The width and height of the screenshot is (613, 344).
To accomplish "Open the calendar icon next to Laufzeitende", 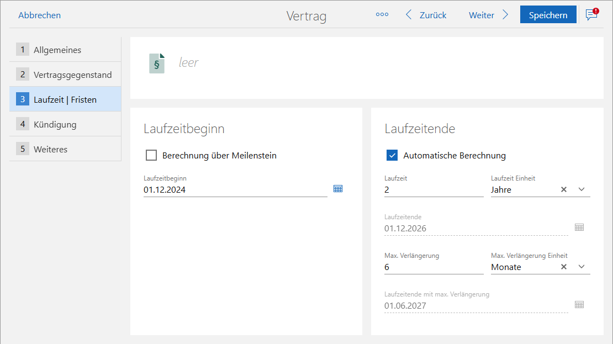I will [x=578, y=227].
